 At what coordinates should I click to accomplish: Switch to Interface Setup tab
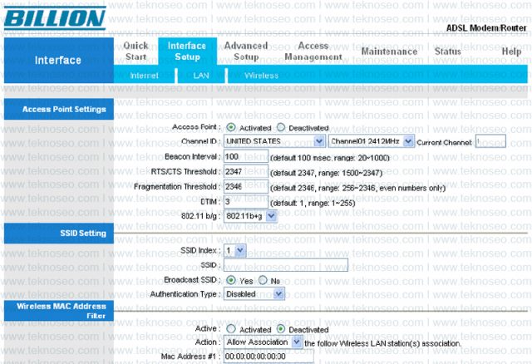click(187, 52)
